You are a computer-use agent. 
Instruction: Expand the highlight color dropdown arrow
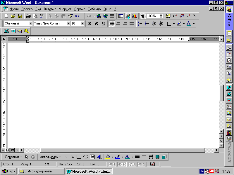[x=184, y=24]
